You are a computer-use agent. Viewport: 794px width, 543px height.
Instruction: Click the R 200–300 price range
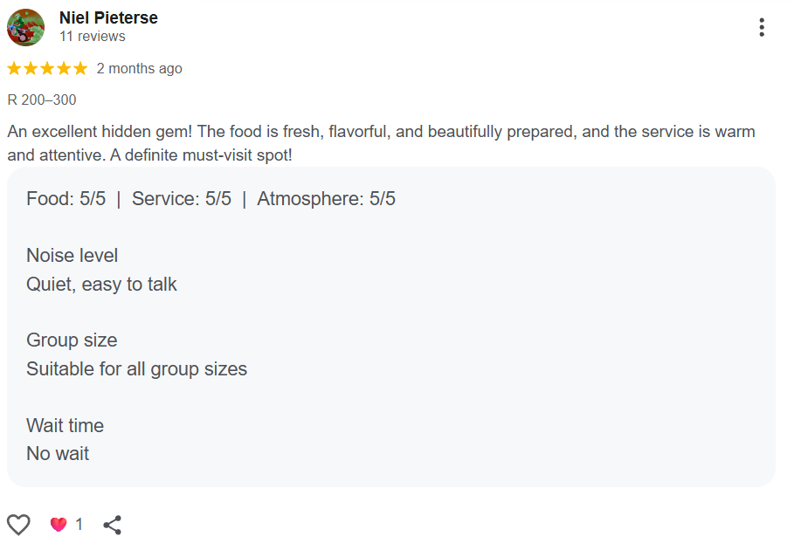click(x=42, y=100)
